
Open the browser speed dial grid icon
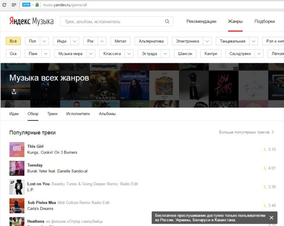[x=14, y=5]
